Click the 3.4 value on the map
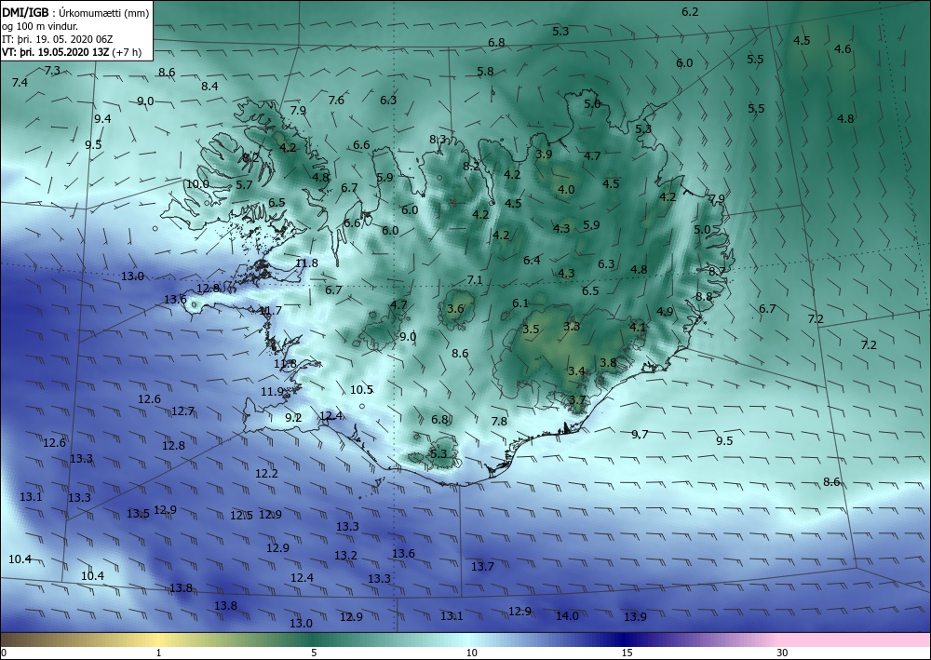 pos(576,370)
